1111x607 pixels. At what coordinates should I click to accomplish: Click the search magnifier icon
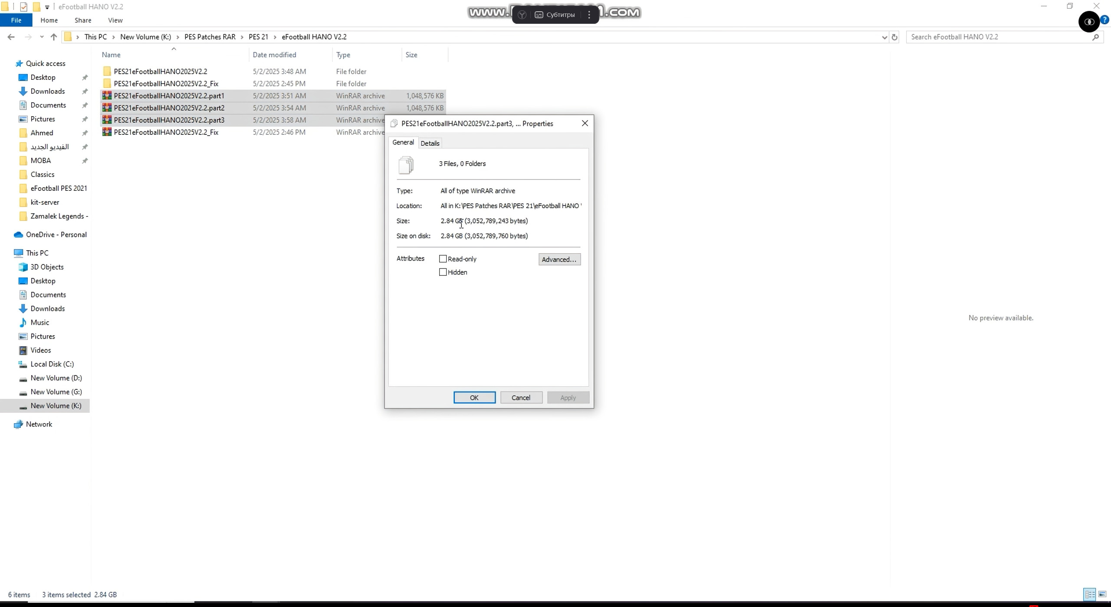click(1095, 37)
